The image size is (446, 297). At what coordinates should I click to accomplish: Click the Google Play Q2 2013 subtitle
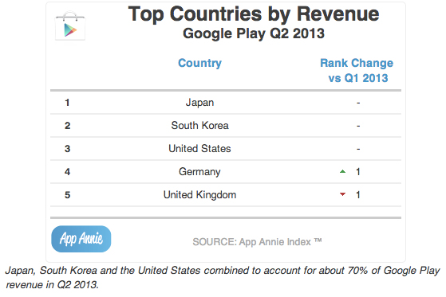coord(254,33)
